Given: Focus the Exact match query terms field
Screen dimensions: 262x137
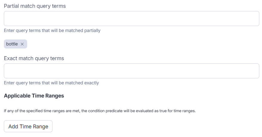Looking at the screenshot, I should [x=131, y=71].
